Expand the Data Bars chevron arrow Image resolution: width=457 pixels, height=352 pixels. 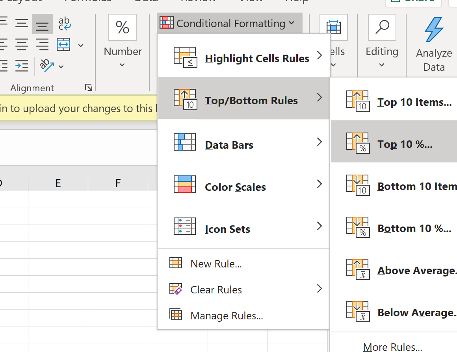tap(320, 142)
